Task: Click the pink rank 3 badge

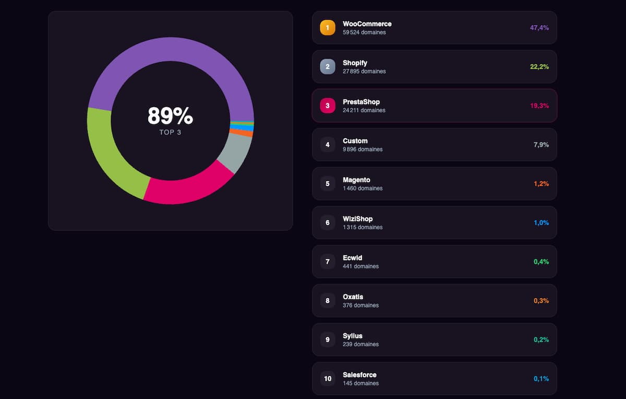Action: [328, 105]
